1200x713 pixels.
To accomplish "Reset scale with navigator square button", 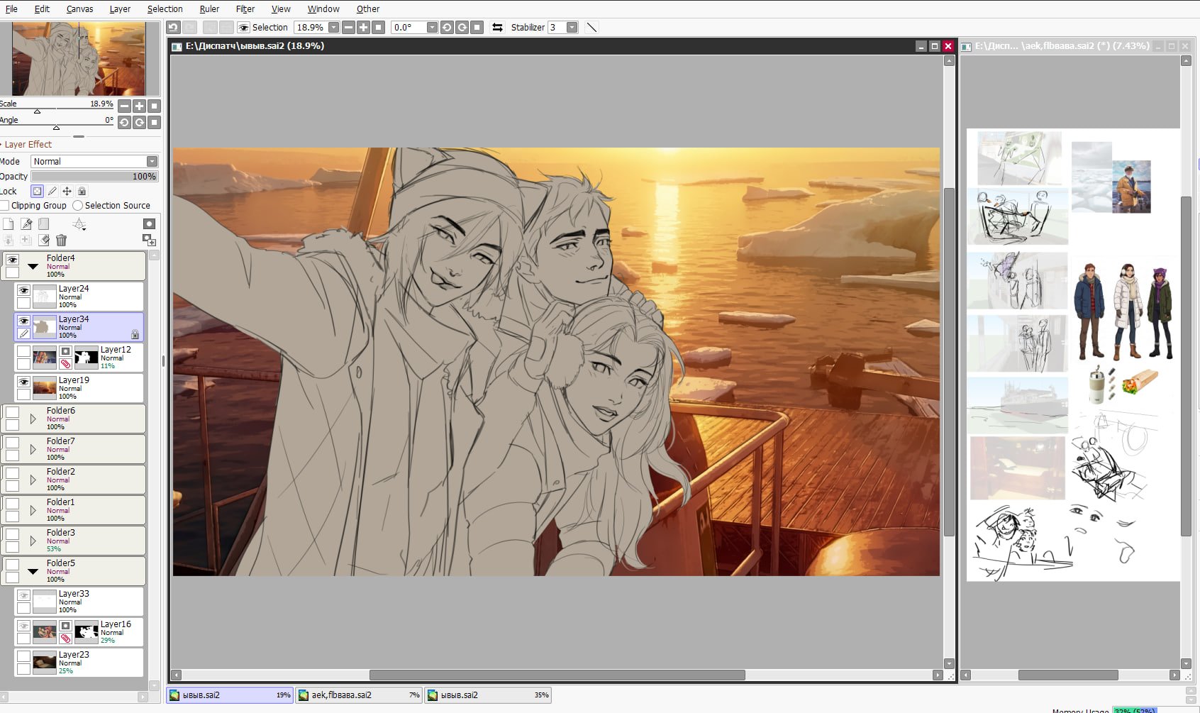I will pos(154,106).
